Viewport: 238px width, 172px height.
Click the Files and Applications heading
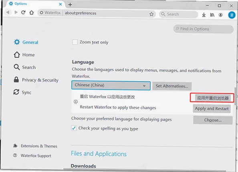pos(99,154)
